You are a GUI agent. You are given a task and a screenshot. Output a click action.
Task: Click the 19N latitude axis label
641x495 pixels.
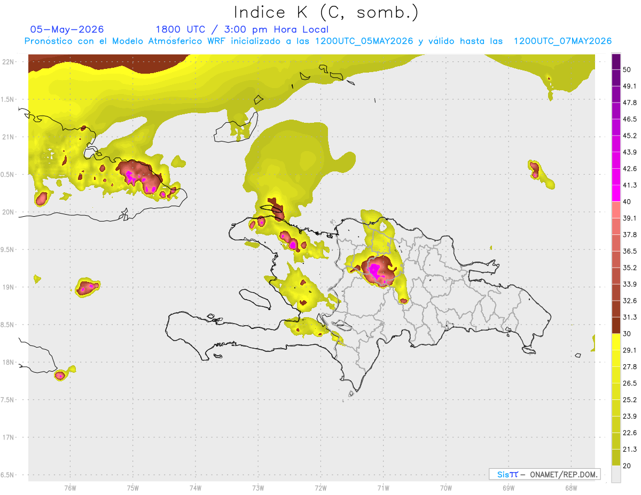8,287
